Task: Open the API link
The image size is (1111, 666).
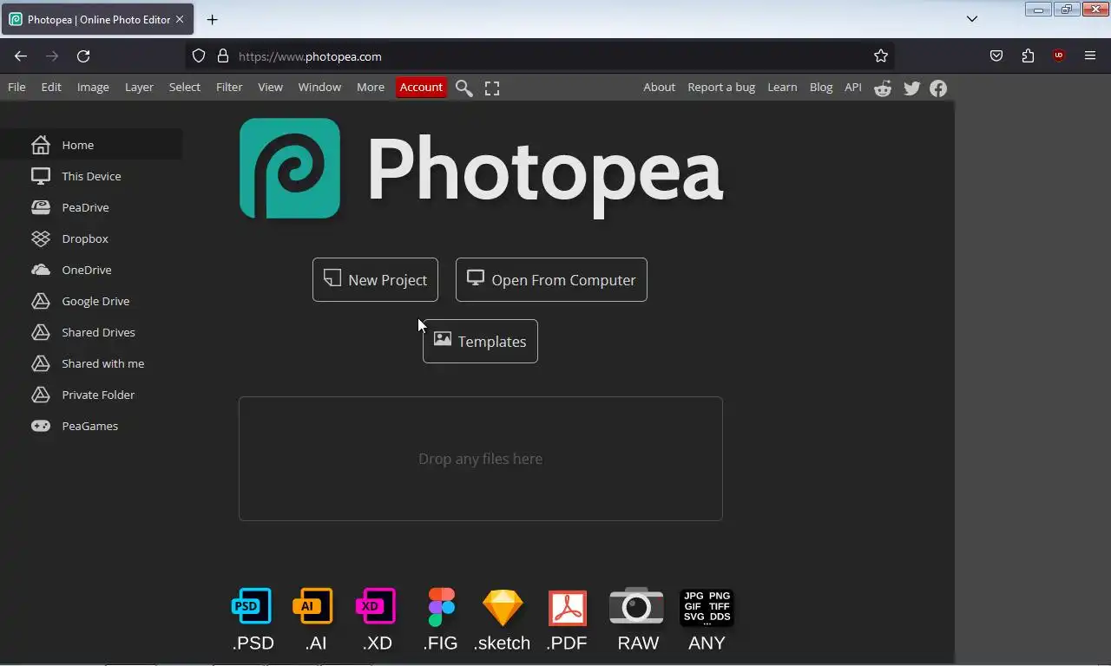Action: [x=853, y=87]
